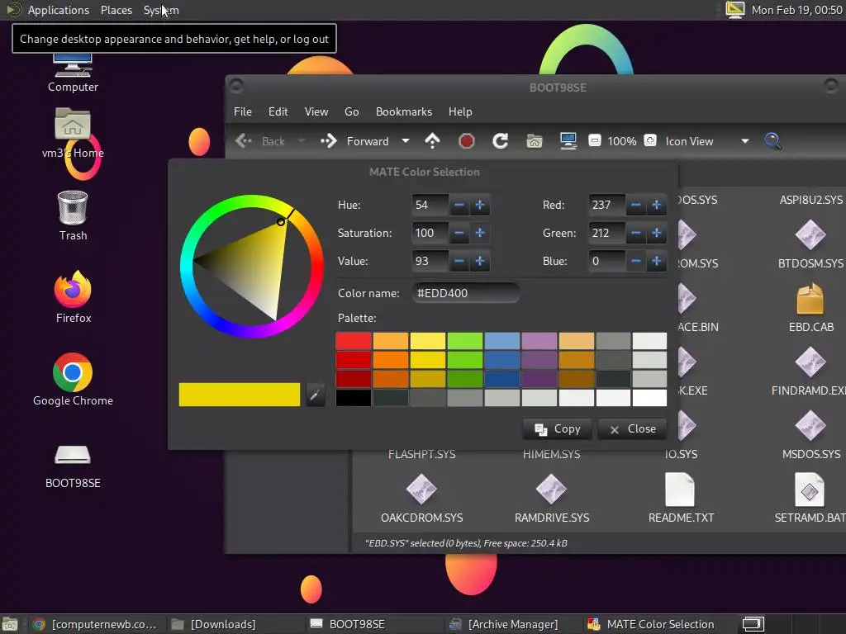Reload the BOOT98SE folder view
Image resolution: width=846 pixels, height=634 pixels.
[500, 141]
